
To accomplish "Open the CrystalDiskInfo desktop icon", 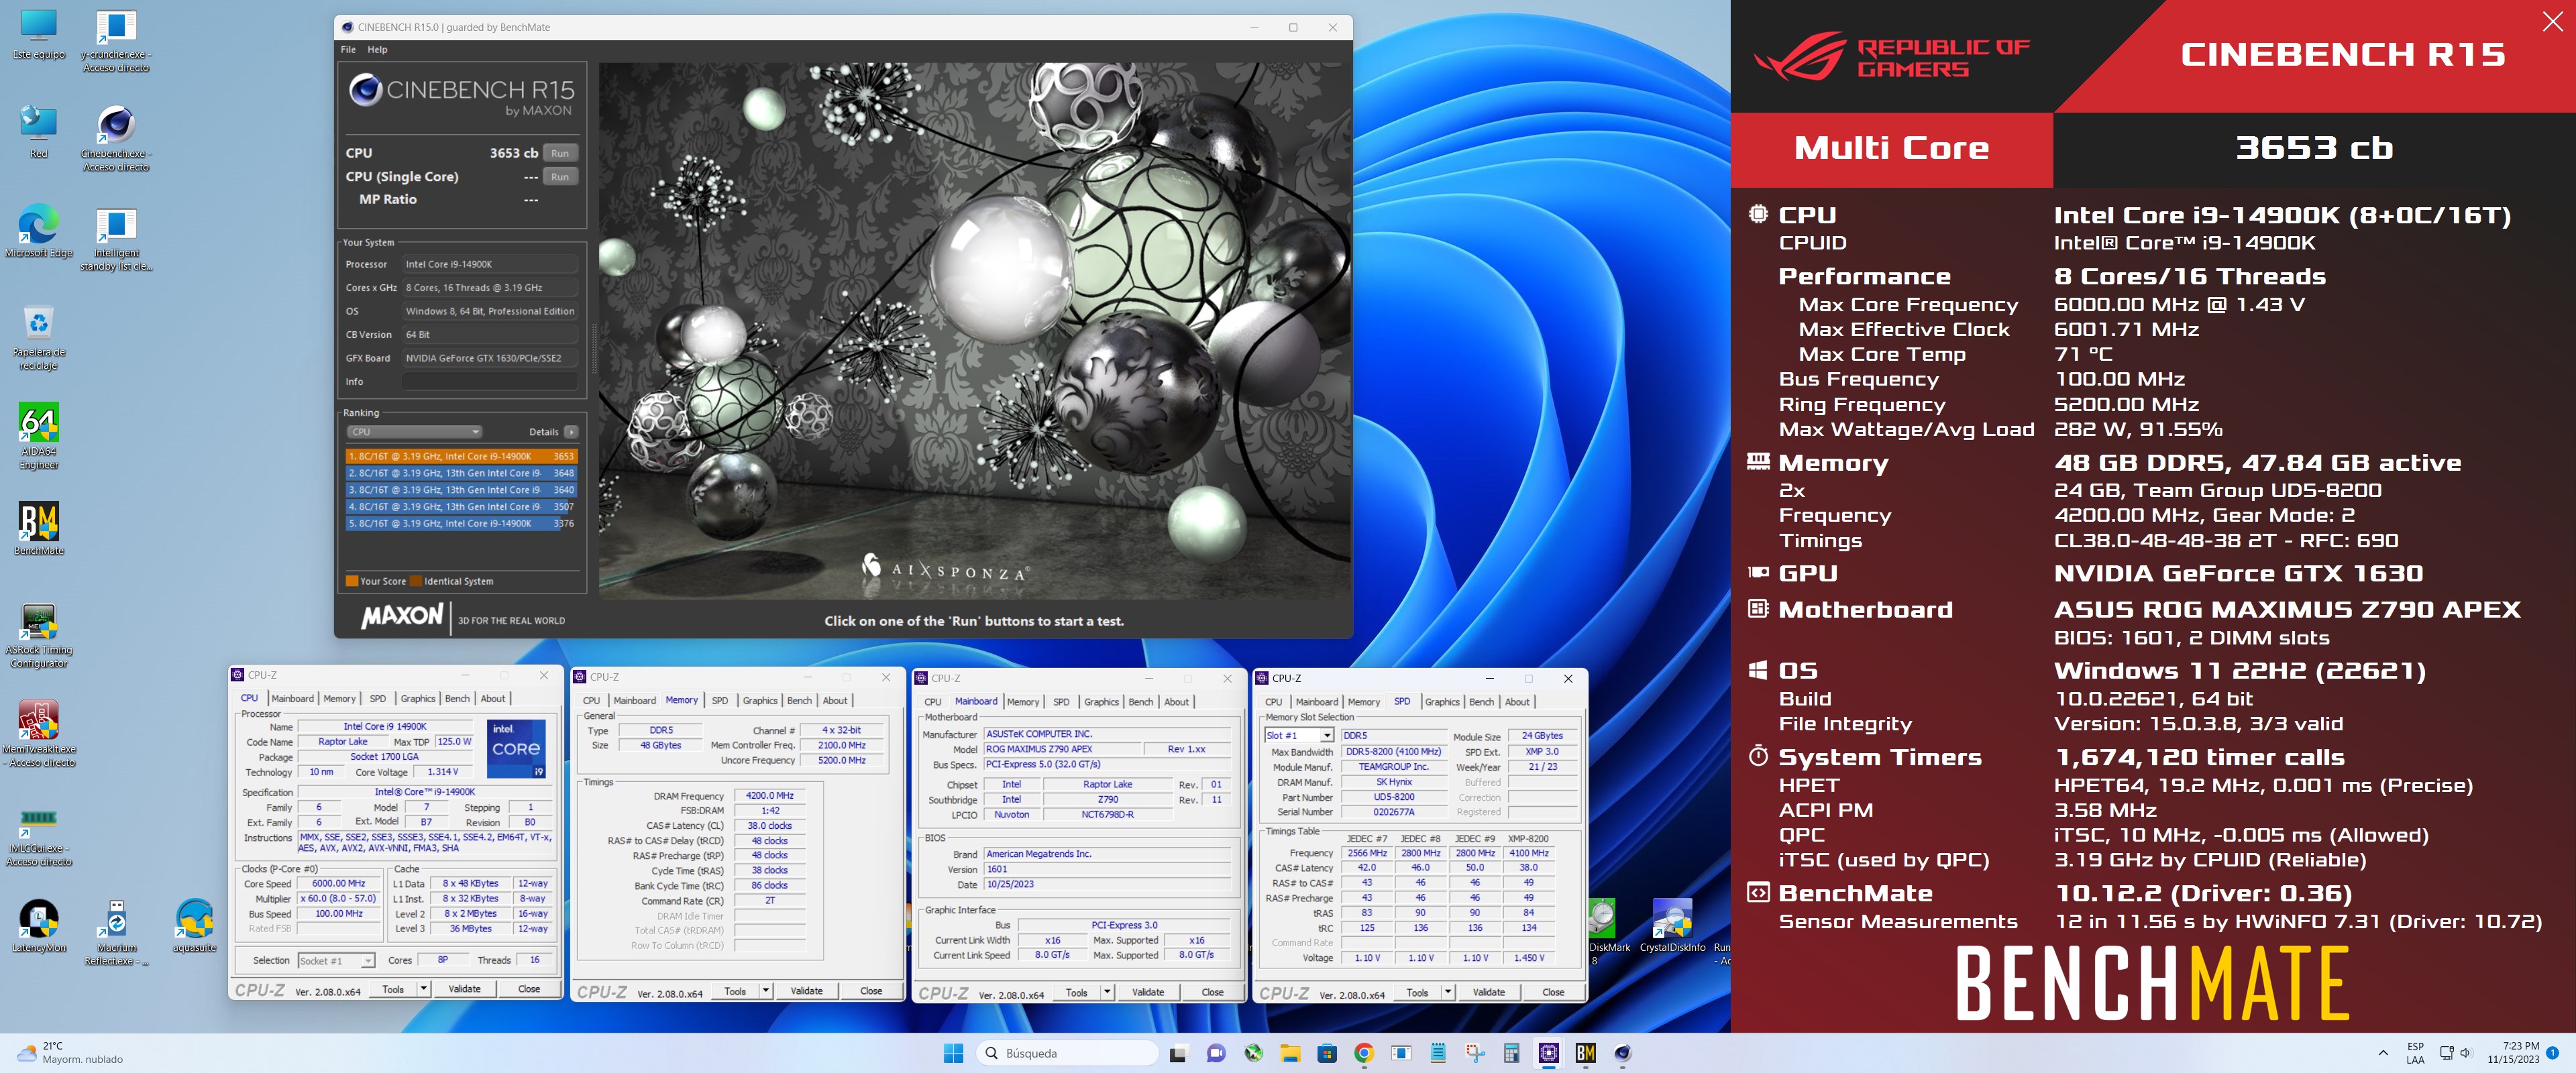I will coord(1672,926).
